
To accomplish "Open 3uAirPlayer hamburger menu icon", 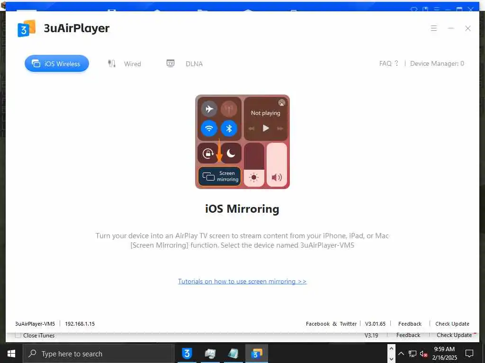I will point(434,28).
